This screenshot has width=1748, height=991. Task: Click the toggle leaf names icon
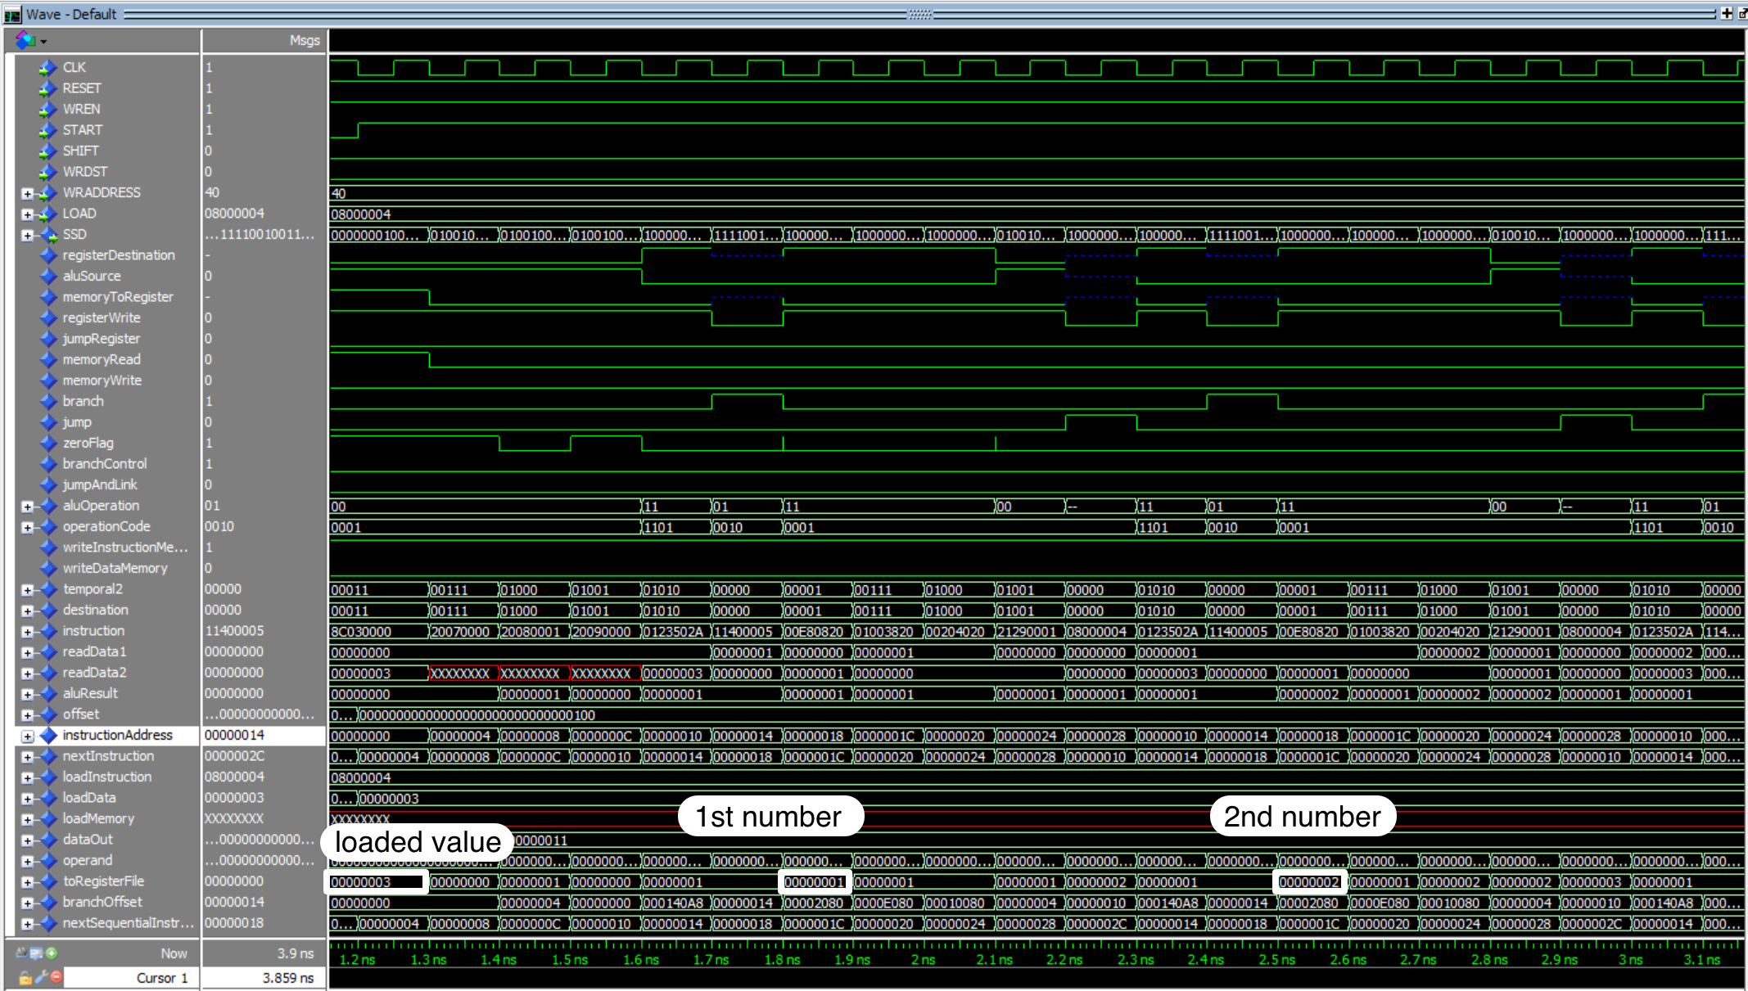coord(20,953)
